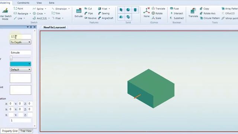Select the Spline sketch tool
The height and width of the screenshot is (134, 238).
(x=38, y=9)
